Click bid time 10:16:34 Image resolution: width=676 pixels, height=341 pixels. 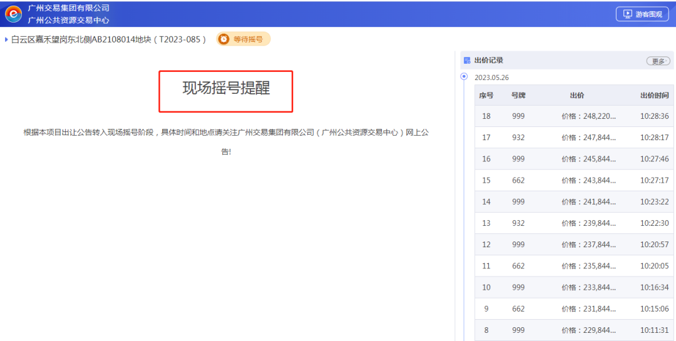655,288
